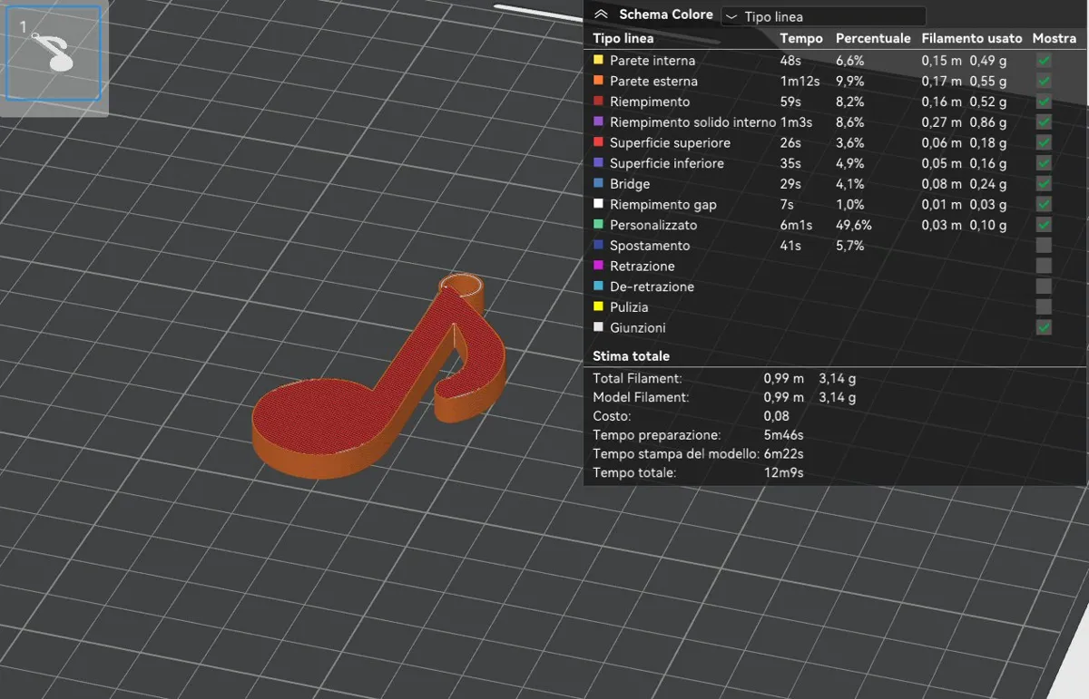Click the white Riempimento gap swatch
The width and height of the screenshot is (1089, 699).
[x=598, y=204]
